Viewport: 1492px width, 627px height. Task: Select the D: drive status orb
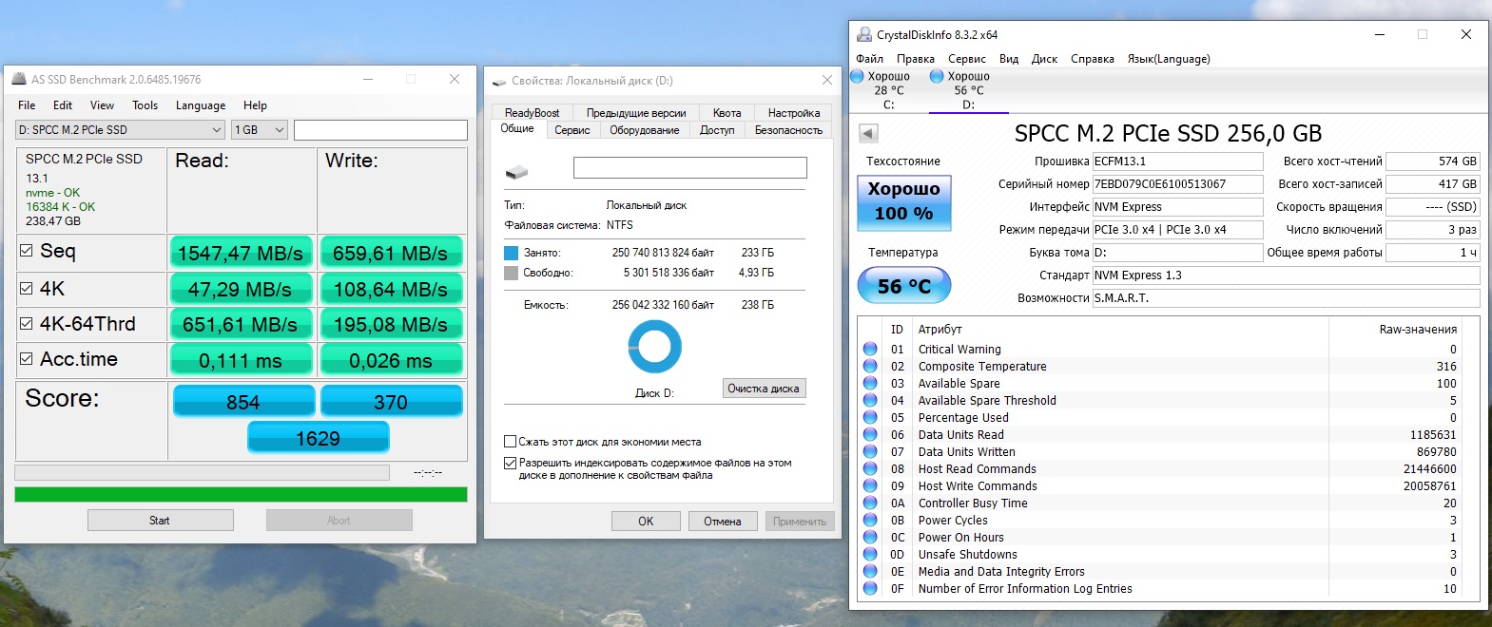click(x=937, y=76)
